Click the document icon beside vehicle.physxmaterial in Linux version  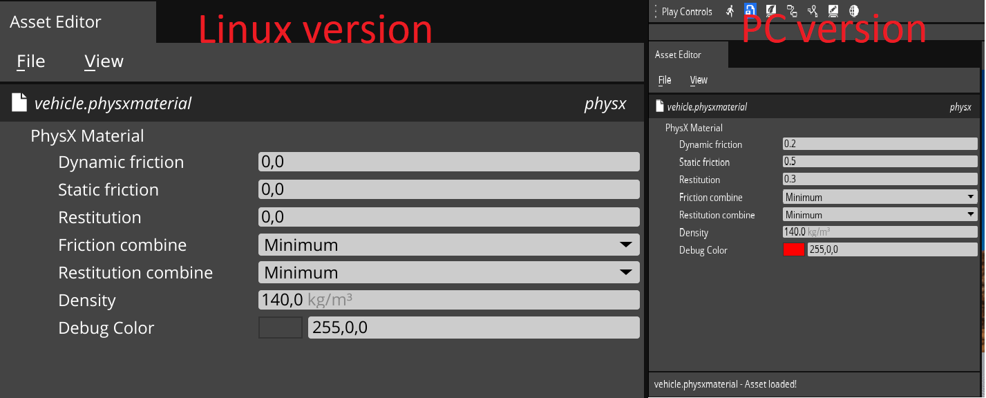(19, 103)
